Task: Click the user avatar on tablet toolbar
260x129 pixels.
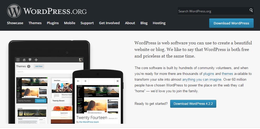Action: point(81,60)
